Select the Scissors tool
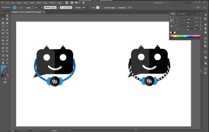 7,33
